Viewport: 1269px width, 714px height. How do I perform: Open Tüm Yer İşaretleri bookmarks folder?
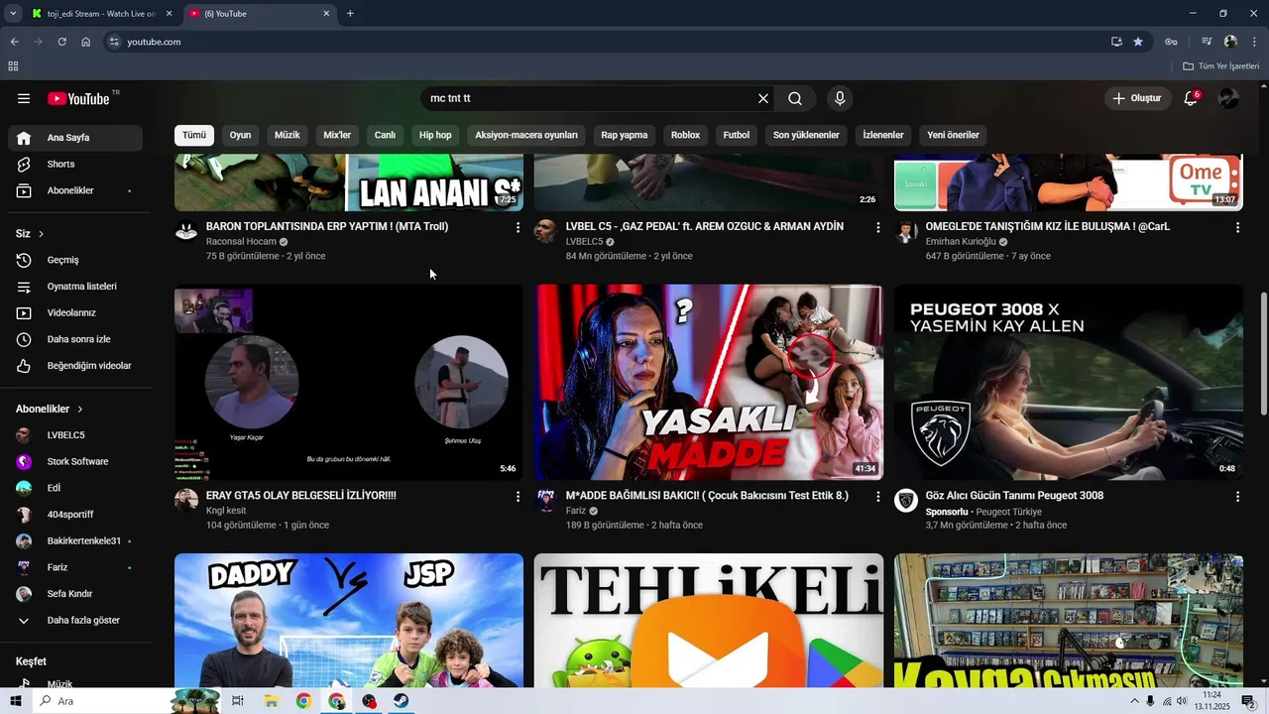1220,65
